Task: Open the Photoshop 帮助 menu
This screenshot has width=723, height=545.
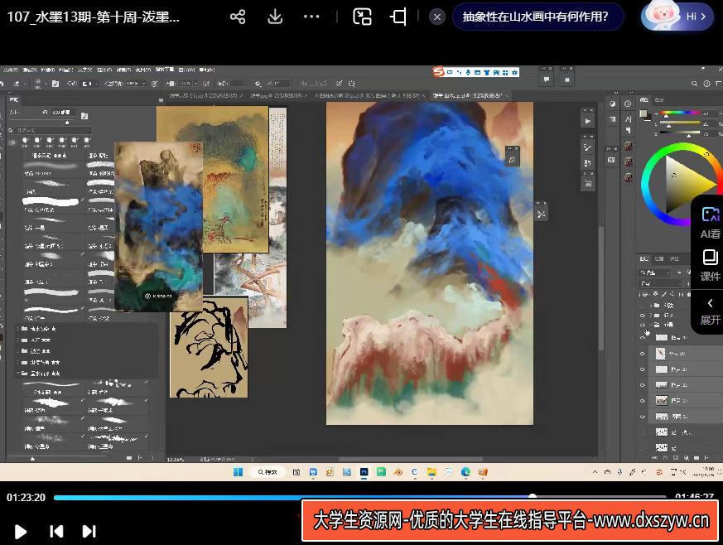Action: coord(206,70)
